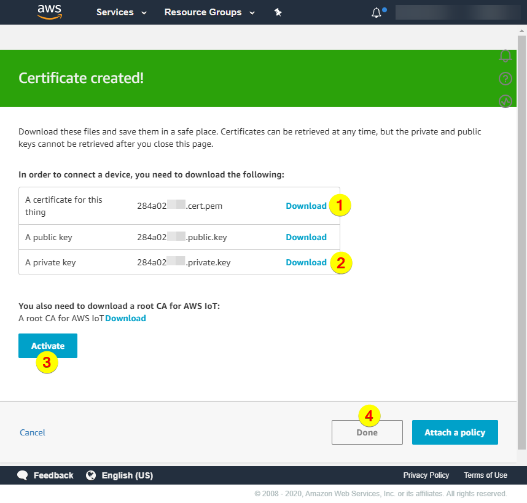Image resolution: width=527 pixels, height=503 pixels.
Task: Click the AWS logo home icon
Action: tap(49, 12)
